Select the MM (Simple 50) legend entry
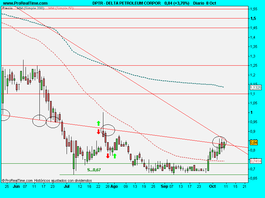The image size is (265, 198). (61, 8)
